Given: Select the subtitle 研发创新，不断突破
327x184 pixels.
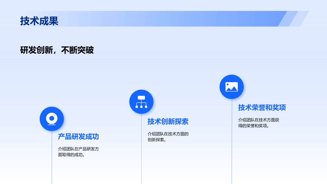Looking at the screenshot, I should (x=57, y=50).
